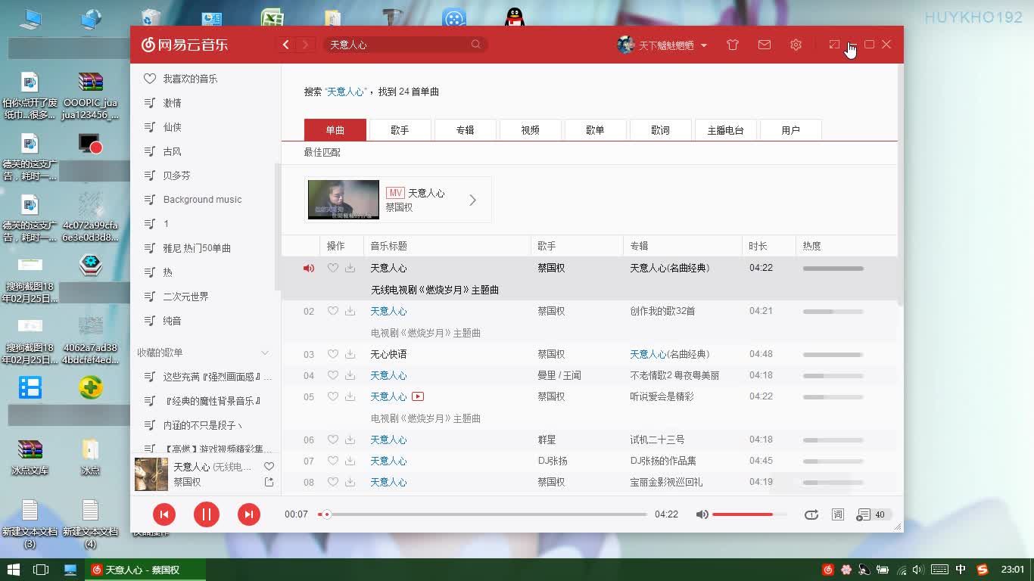The height and width of the screenshot is (581, 1034).
Task: Open artist DJ张扬
Action: coord(552,461)
